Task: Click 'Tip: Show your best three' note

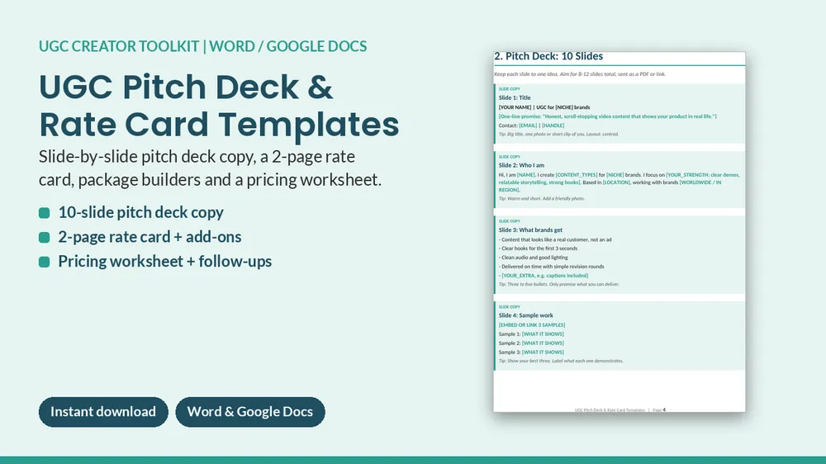Action: point(561,362)
